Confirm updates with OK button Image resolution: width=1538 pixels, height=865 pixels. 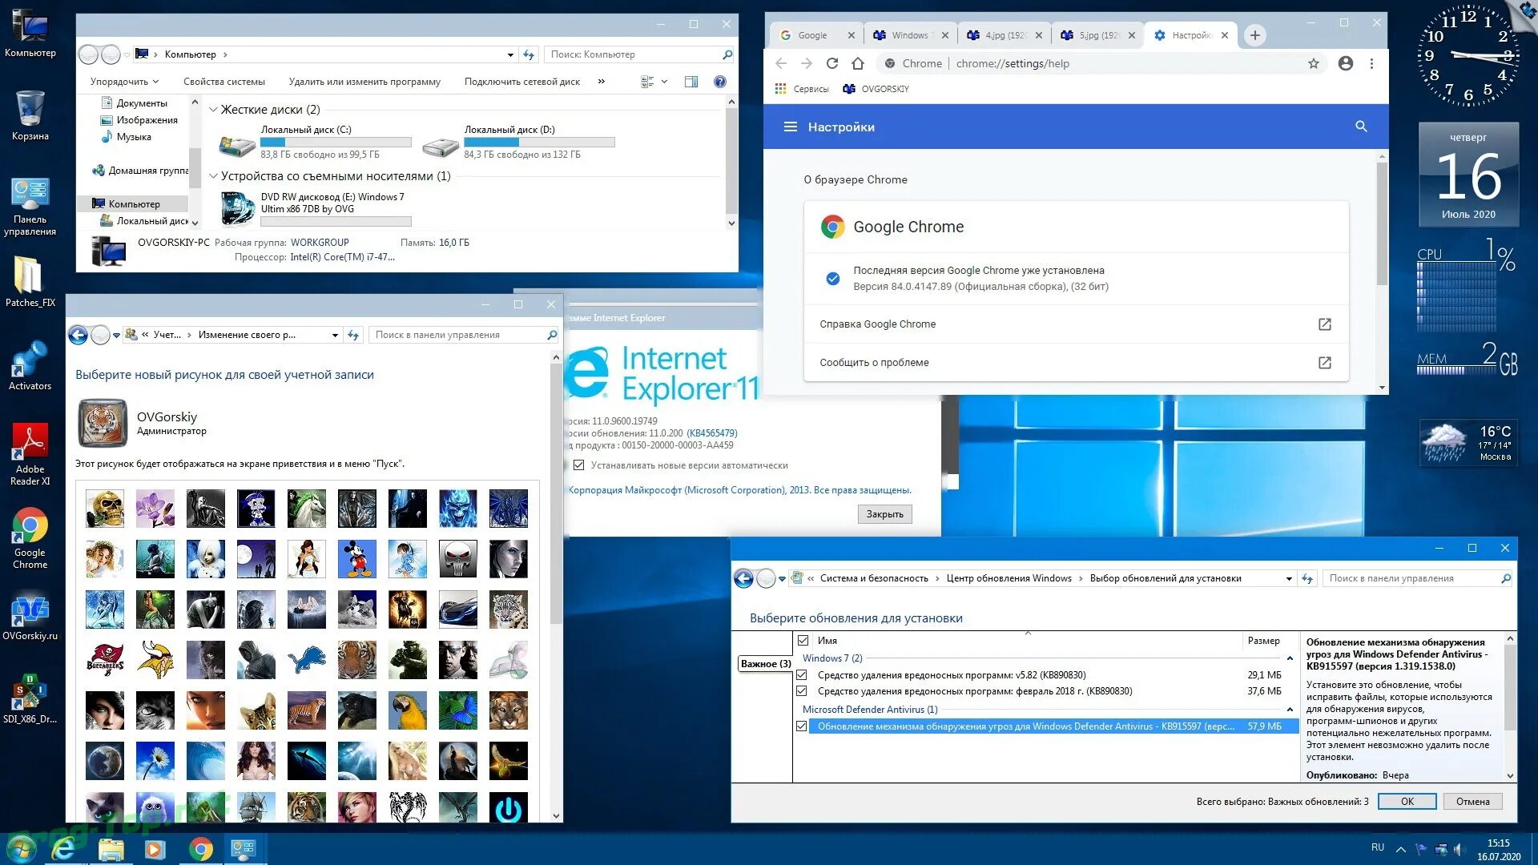coord(1407,802)
